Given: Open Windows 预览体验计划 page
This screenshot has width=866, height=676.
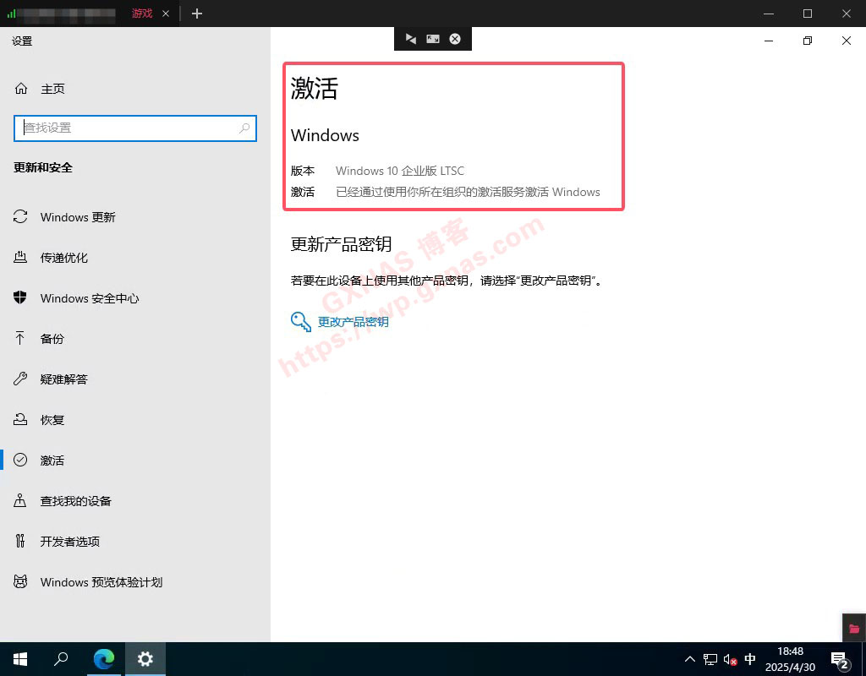Looking at the screenshot, I should 101,582.
